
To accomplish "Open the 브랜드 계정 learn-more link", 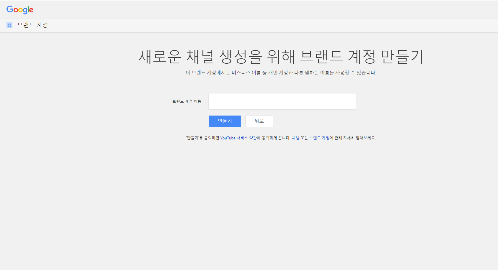I will [x=319, y=138].
